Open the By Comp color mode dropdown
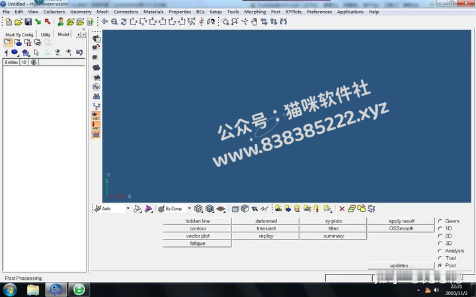Screen dimensions: 476x297 [x=189, y=209]
